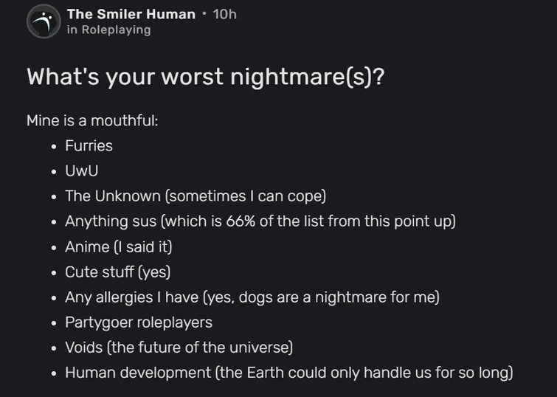Click the 'Anything sus' list entry

pyautogui.click(x=111, y=221)
